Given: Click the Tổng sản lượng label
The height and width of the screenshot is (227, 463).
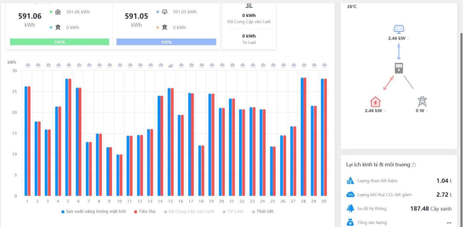Looking at the screenshot, I should (x=372, y=222).
